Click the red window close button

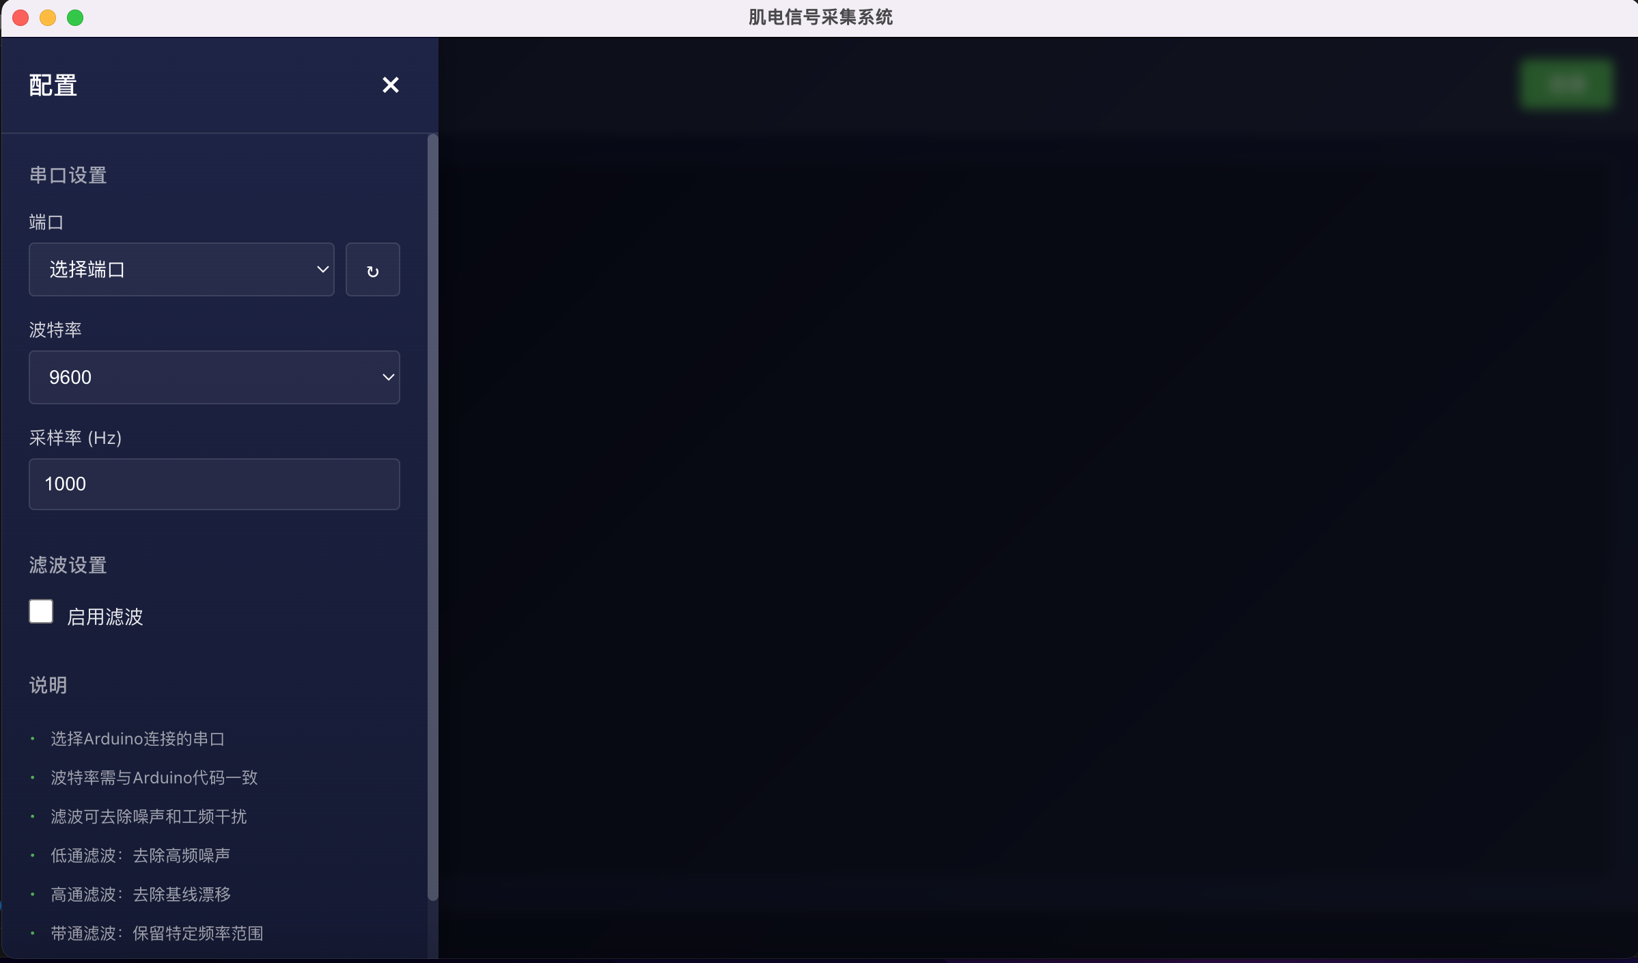(x=20, y=18)
